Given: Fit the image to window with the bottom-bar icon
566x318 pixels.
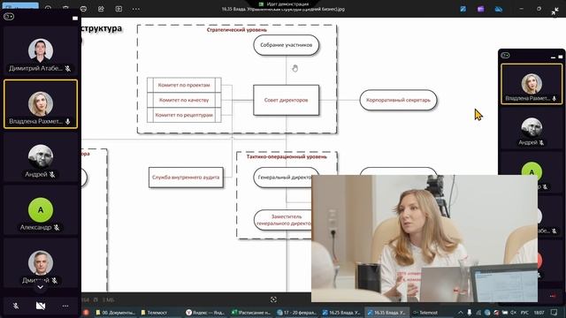Looking at the screenshot, I should (273, 299).
